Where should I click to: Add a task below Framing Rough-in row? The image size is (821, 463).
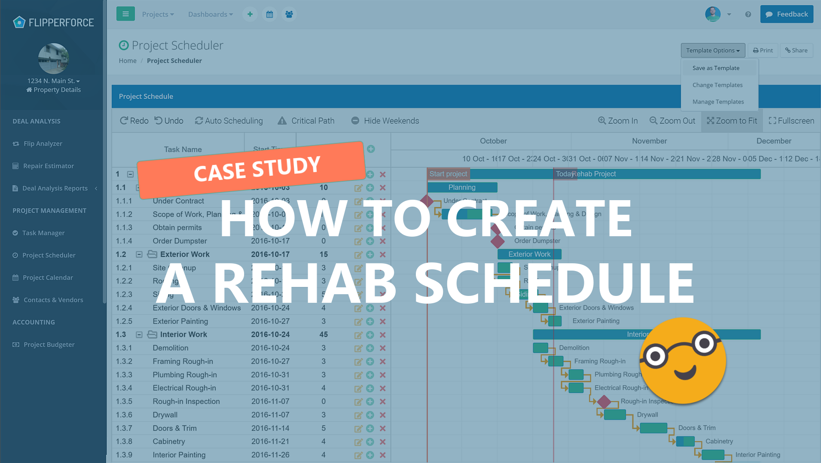pyautogui.click(x=370, y=362)
